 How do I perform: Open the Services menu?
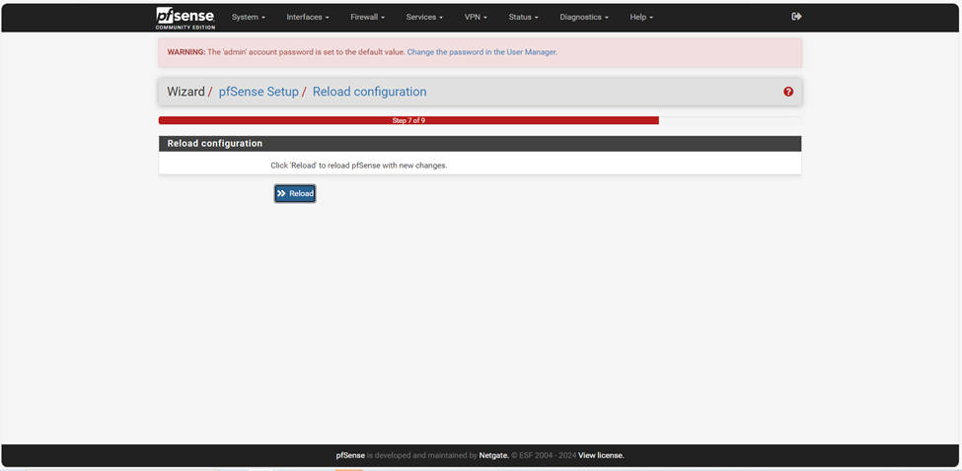[x=424, y=17]
